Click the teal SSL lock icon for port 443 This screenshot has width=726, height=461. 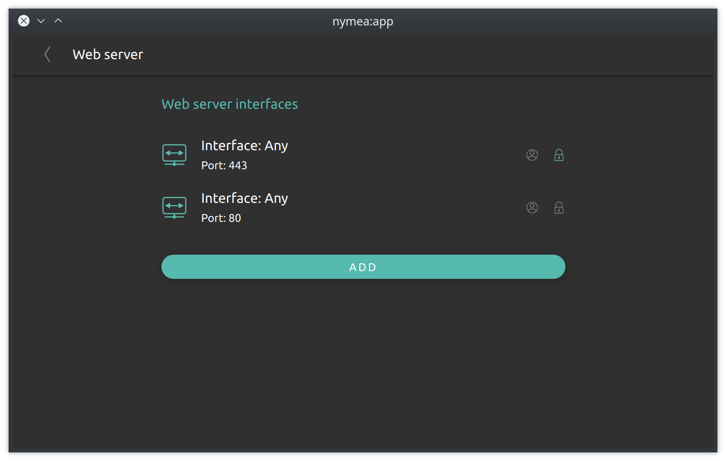[559, 155]
